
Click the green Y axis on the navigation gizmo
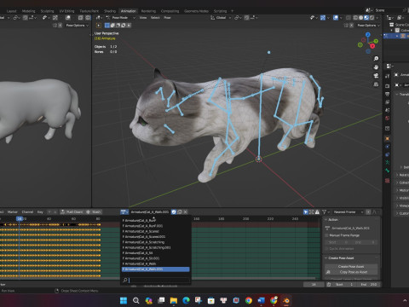[377, 42]
